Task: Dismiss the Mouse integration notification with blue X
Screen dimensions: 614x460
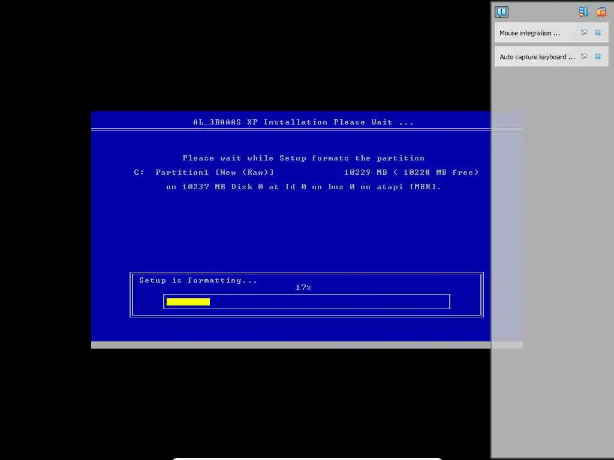Action: click(x=598, y=32)
